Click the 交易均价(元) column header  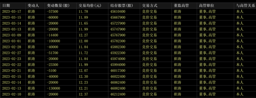pyautogui.click(x=92, y=6)
